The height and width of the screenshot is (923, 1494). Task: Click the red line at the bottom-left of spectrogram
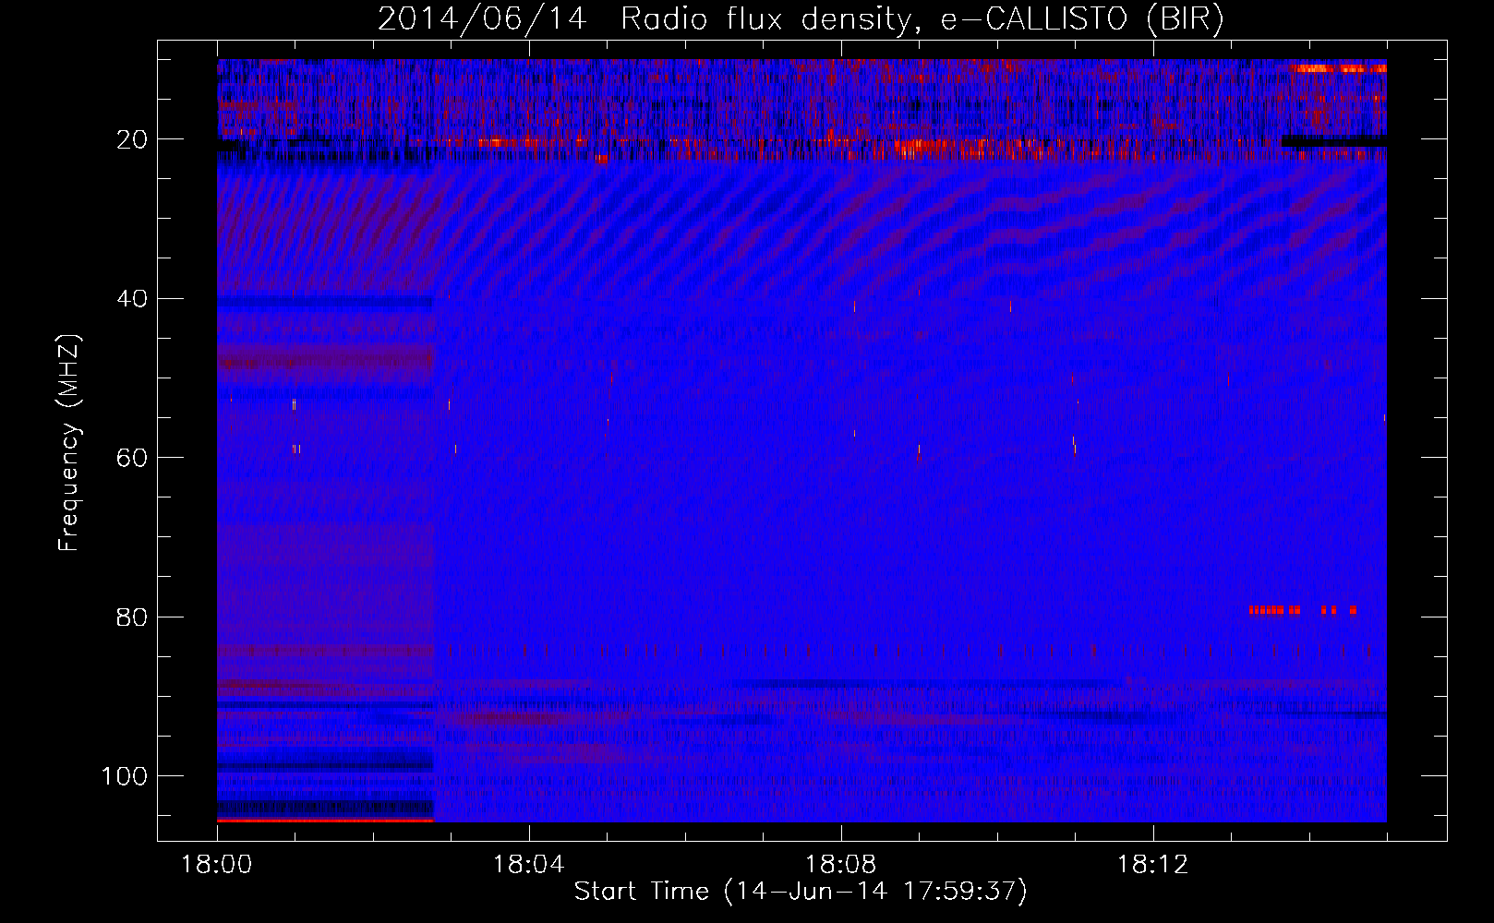[x=325, y=820]
